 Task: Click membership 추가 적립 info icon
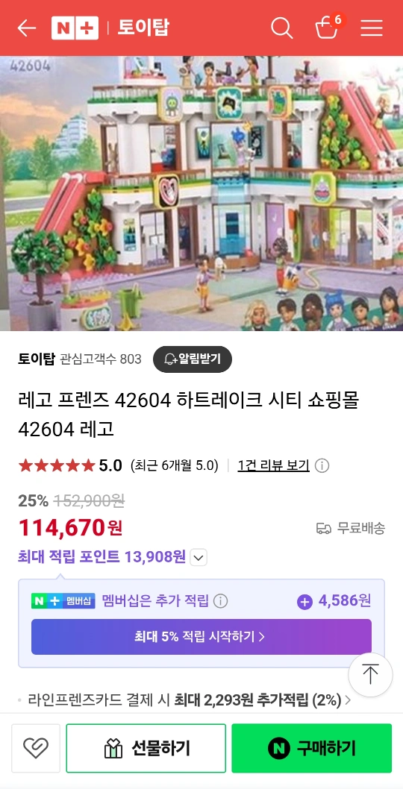point(221,601)
